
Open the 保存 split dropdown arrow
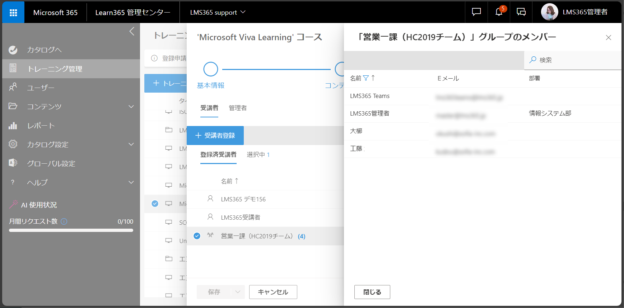coord(238,292)
